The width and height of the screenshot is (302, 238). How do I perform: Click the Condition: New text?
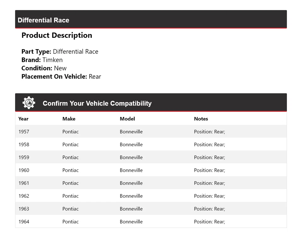click(44, 68)
